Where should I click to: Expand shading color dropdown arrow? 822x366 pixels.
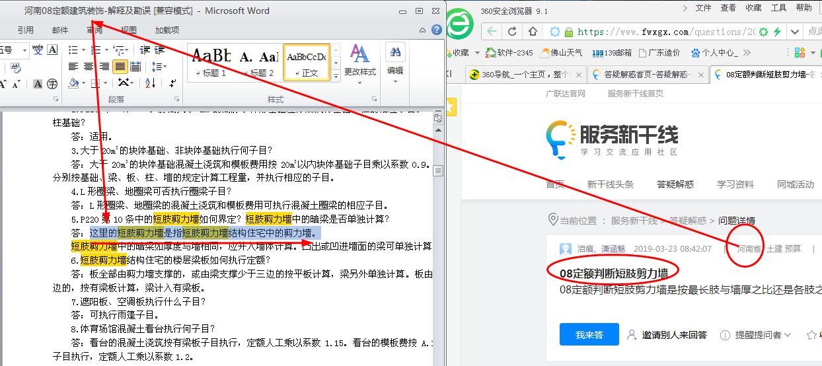click(84, 83)
